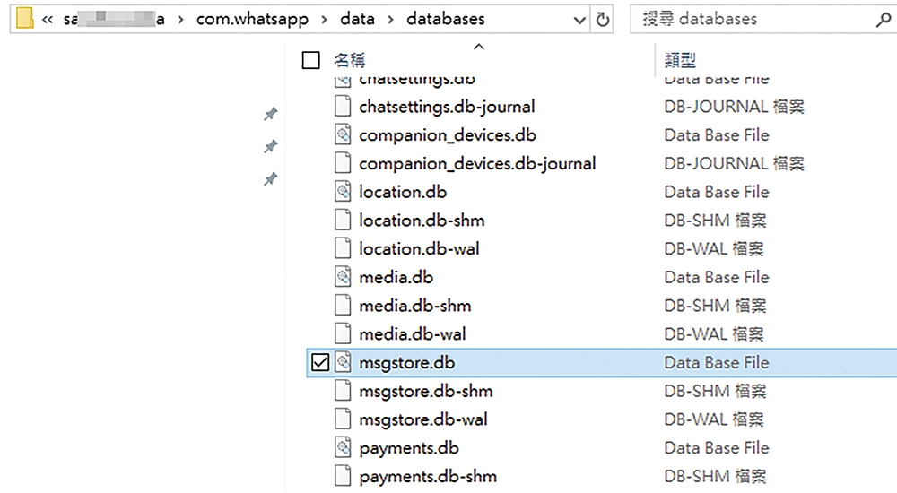Screen dimensions: 897x493
Task: Expand chevron between com.whatsapp and data
Action: pyautogui.click(x=325, y=20)
